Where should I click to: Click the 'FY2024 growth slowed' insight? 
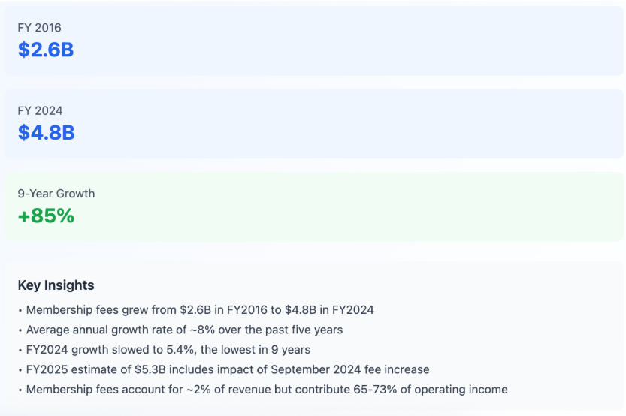(x=168, y=349)
